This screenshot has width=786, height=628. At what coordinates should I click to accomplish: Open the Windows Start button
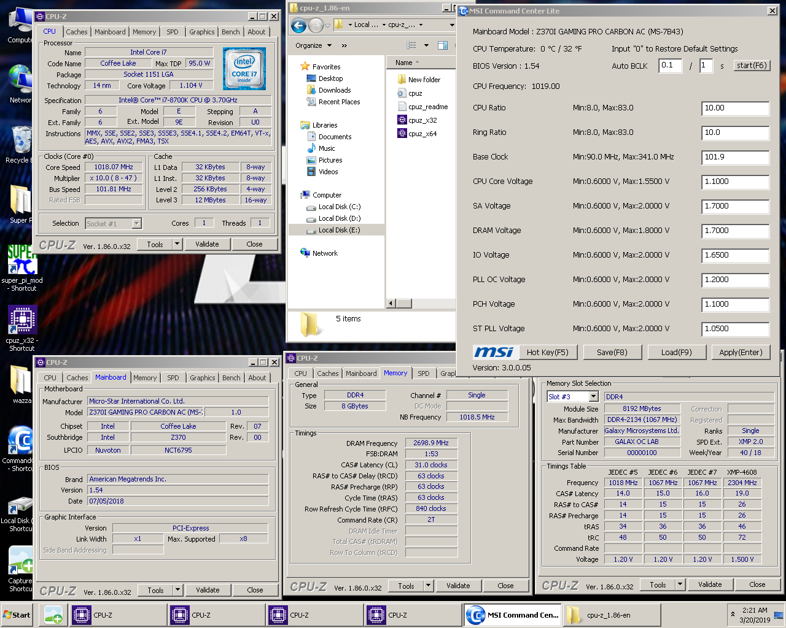(x=17, y=615)
